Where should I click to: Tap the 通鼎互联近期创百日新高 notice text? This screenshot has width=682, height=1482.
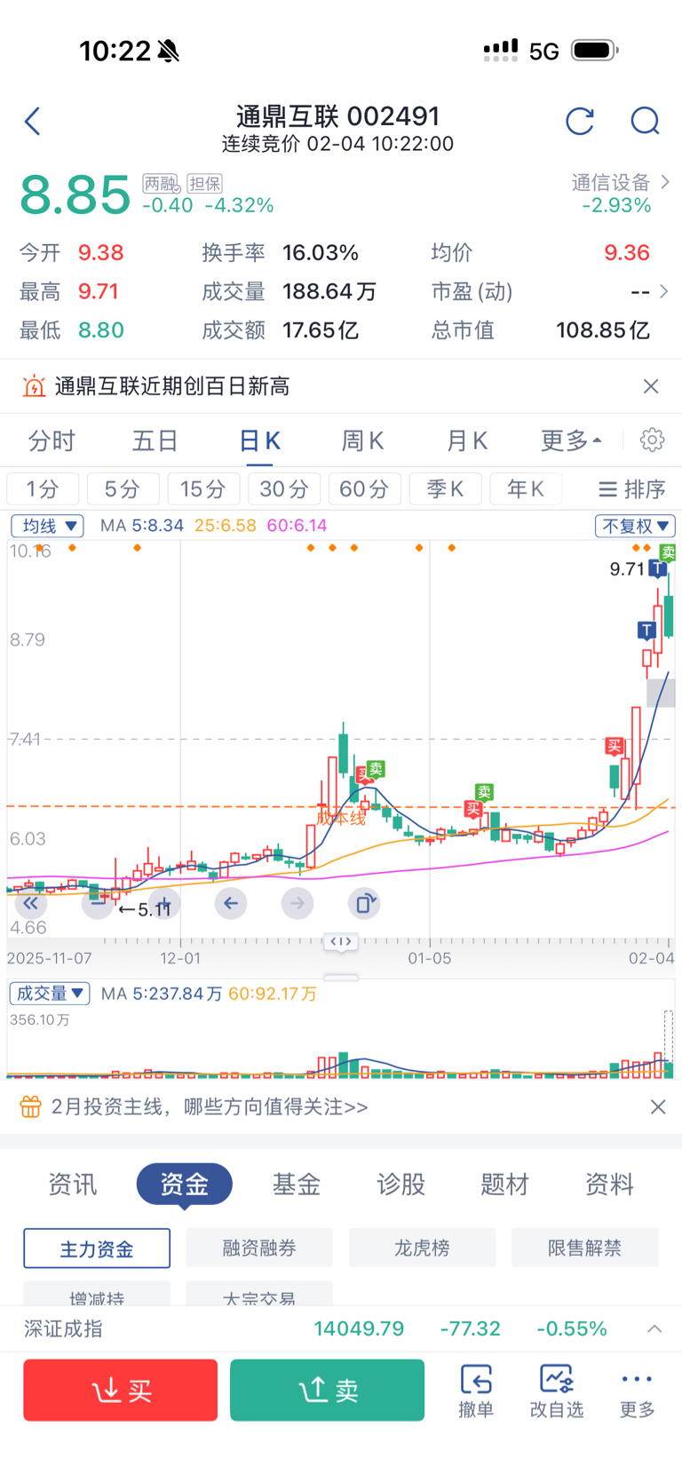point(172,386)
